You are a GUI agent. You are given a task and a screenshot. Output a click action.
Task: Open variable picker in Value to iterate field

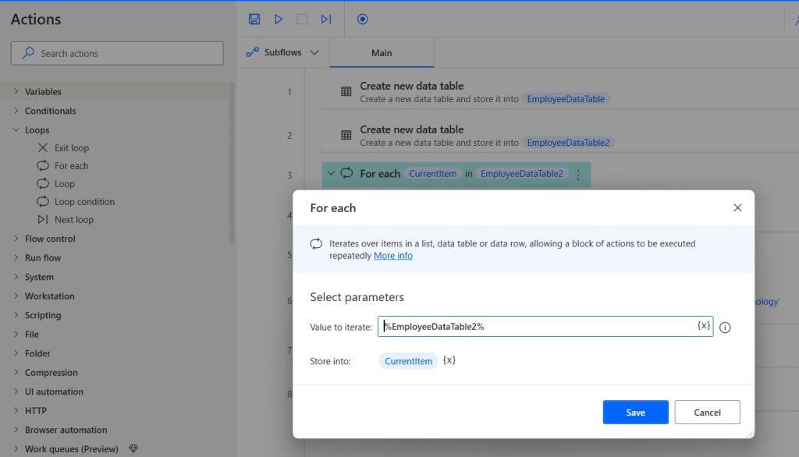[x=704, y=325]
